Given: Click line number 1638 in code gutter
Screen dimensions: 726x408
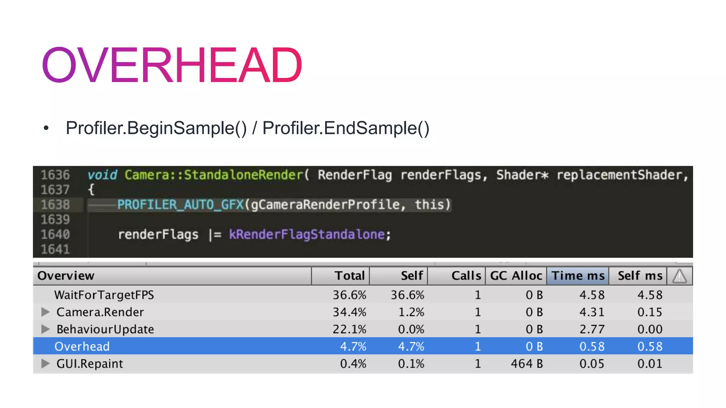Looking at the screenshot, I should click(x=55, y=205).
